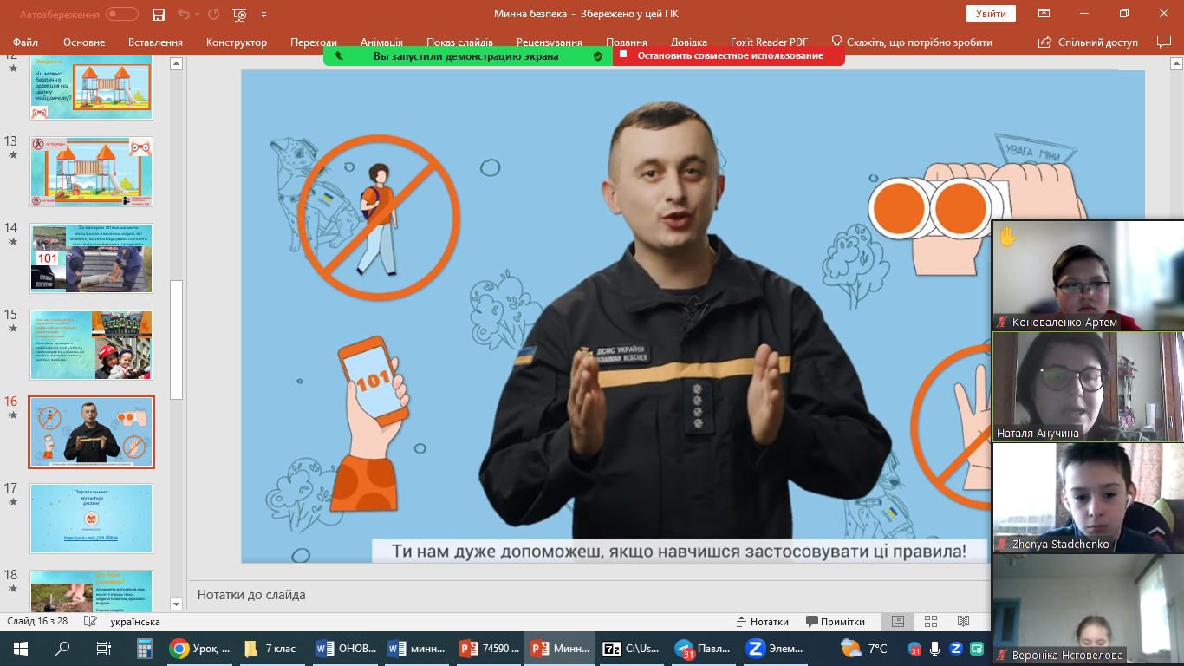Start slideshow from beginning icon

click(x=240, y=14)
